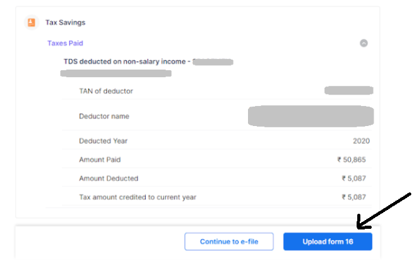Click the Tax amount credited to current year label
Viewport: 415px width, 279px height.
137,197
